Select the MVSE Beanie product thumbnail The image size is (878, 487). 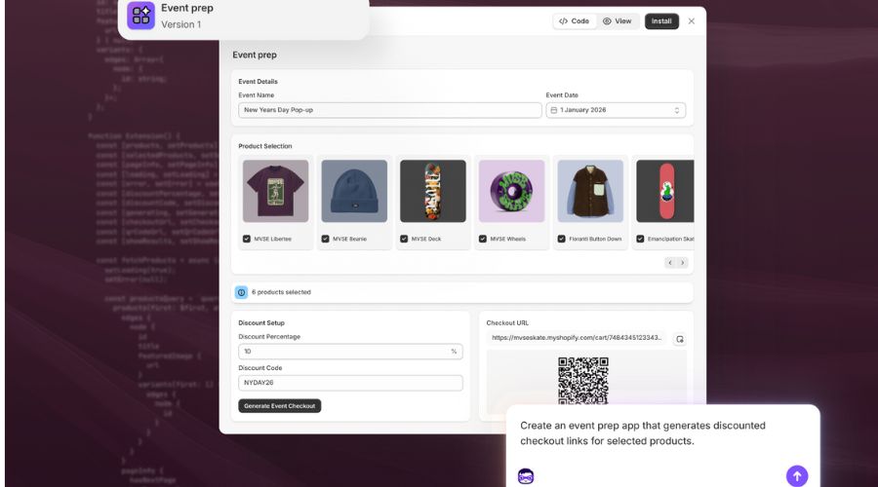pyautogui.click(x=354, y=191)
